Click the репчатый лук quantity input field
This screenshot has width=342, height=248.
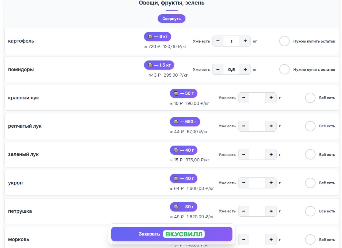(x=258, y=126)
